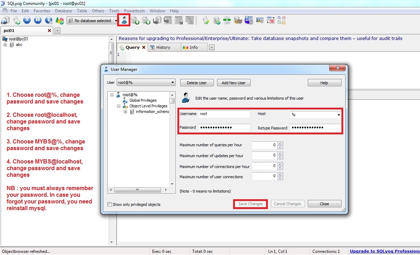
Task: Increase maximum queries per hour stepper
Action: (280, 143)
